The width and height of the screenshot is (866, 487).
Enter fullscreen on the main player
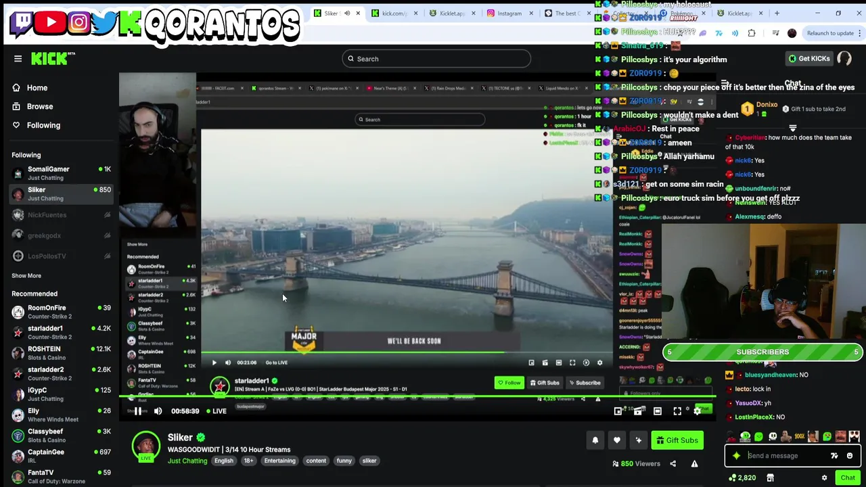tap(677, 411)
